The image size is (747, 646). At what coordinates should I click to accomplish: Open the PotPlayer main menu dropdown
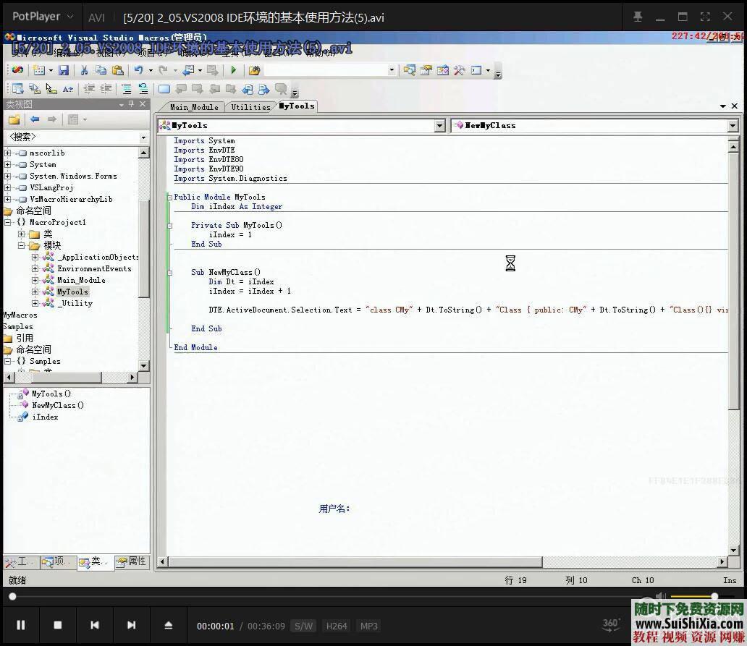43,17
